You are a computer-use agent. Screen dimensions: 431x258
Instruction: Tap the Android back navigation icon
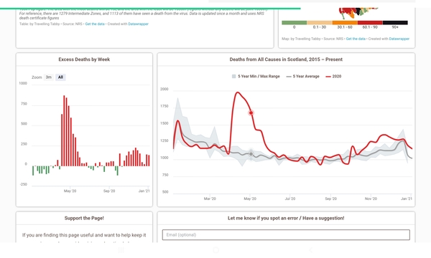[310, 250]
